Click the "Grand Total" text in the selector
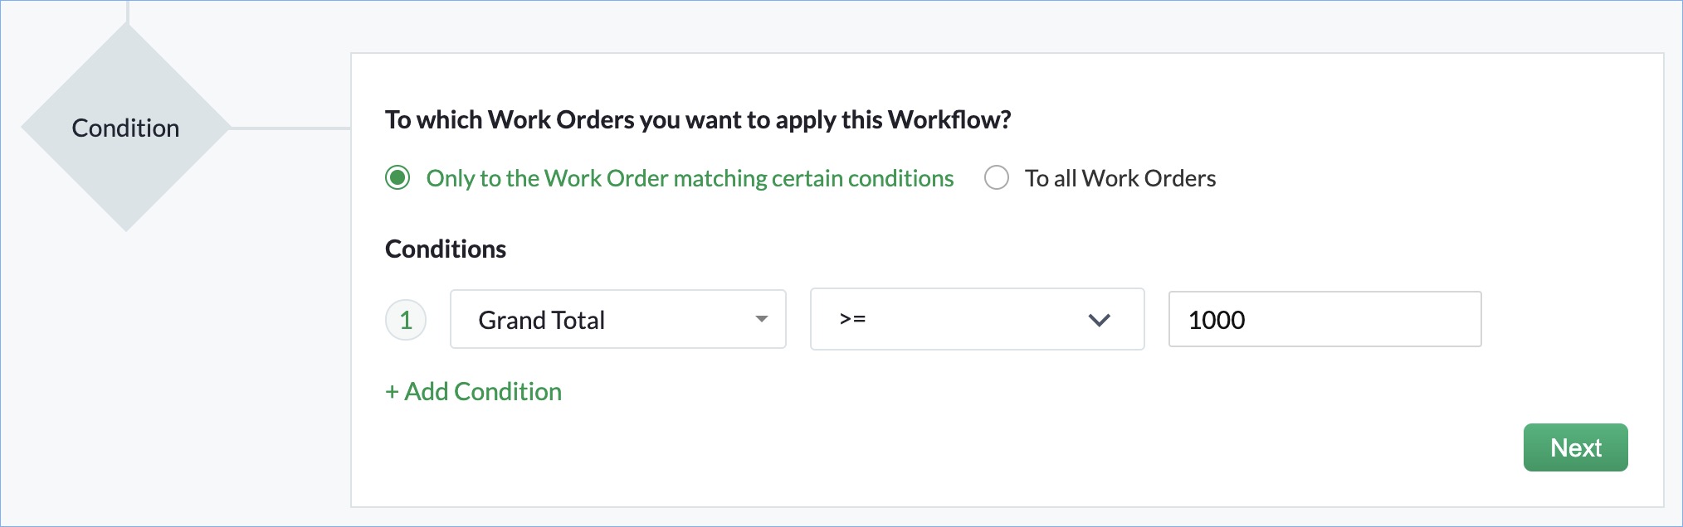The image size is (1683, 527). [541, 320]
